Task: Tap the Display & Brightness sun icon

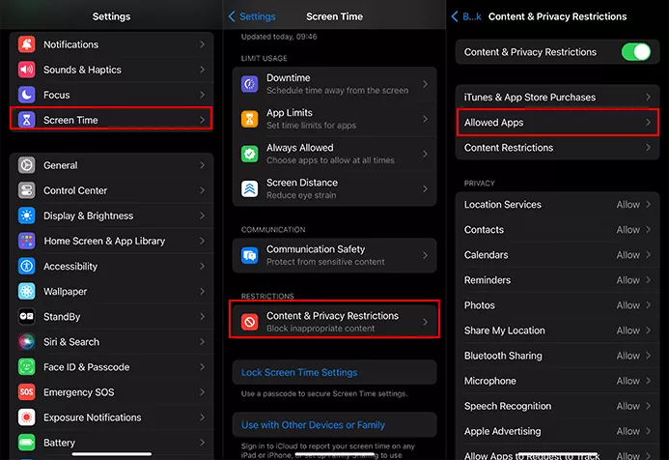Action: tap(26, 216)
